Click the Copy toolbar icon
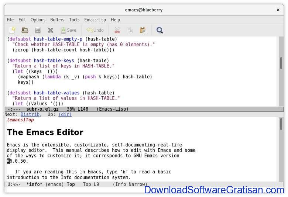 pos(130,30)
